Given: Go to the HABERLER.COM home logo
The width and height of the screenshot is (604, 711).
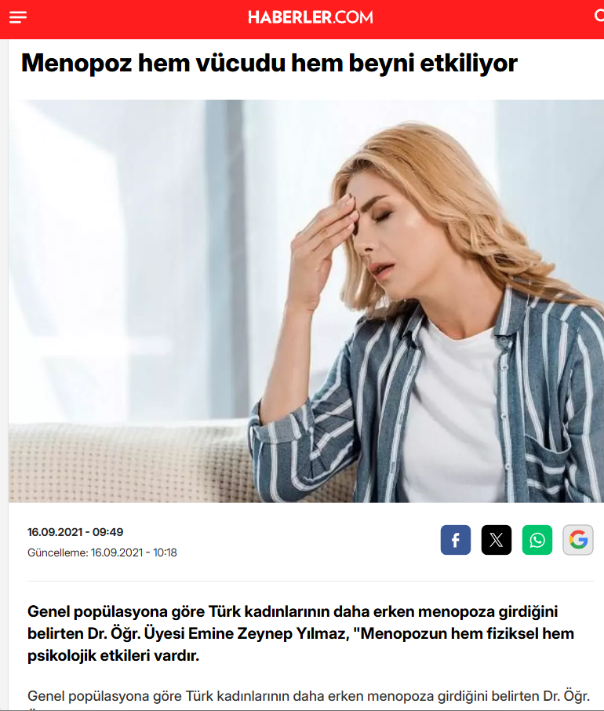Looking at the screenshot, I should tap(311, 18).
